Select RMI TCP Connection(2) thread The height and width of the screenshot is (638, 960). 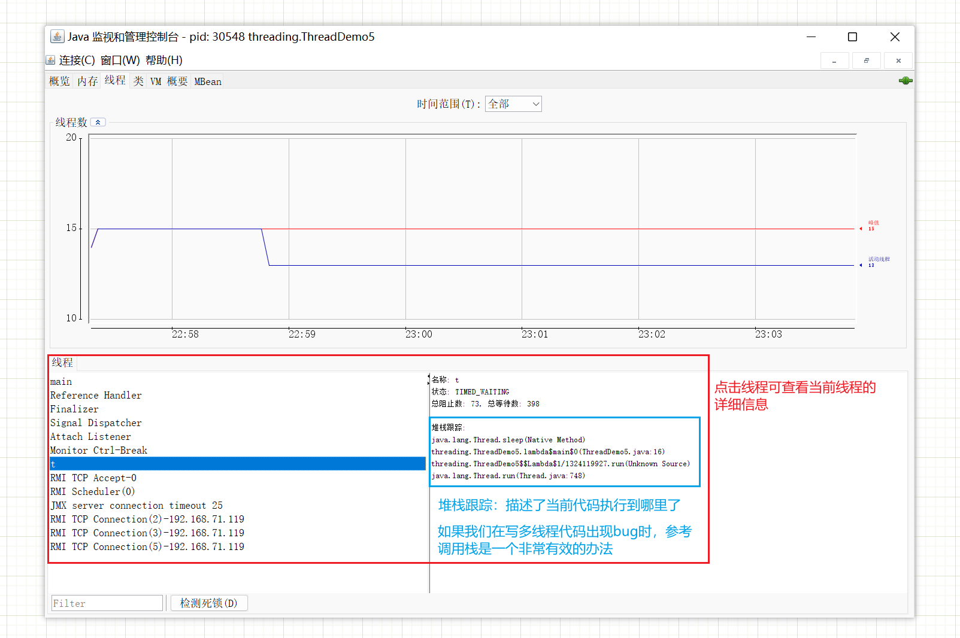tap(238, 519)
